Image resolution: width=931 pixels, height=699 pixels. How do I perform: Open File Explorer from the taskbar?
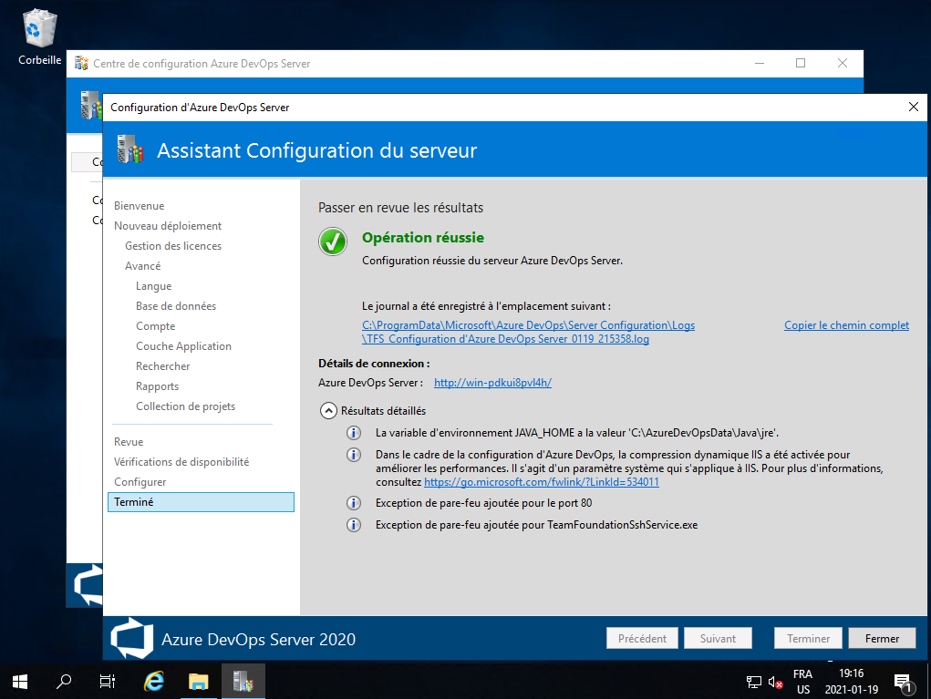tap(198, 681)
